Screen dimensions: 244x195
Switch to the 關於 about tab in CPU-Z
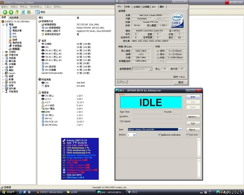(x=162, y=7)
